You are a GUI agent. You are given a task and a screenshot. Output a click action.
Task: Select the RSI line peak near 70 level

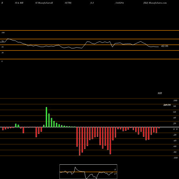coord(8,39)
